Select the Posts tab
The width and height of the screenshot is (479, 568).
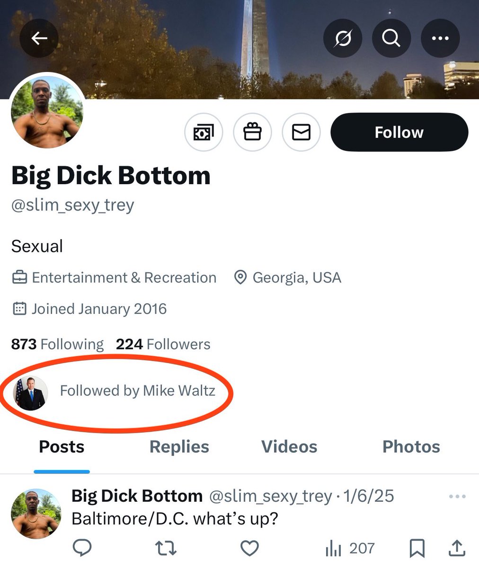click(62, 447)
